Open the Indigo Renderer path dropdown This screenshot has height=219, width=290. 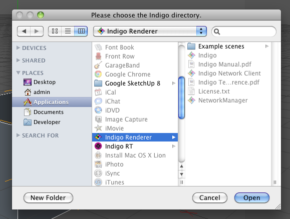tap(150, 31)
